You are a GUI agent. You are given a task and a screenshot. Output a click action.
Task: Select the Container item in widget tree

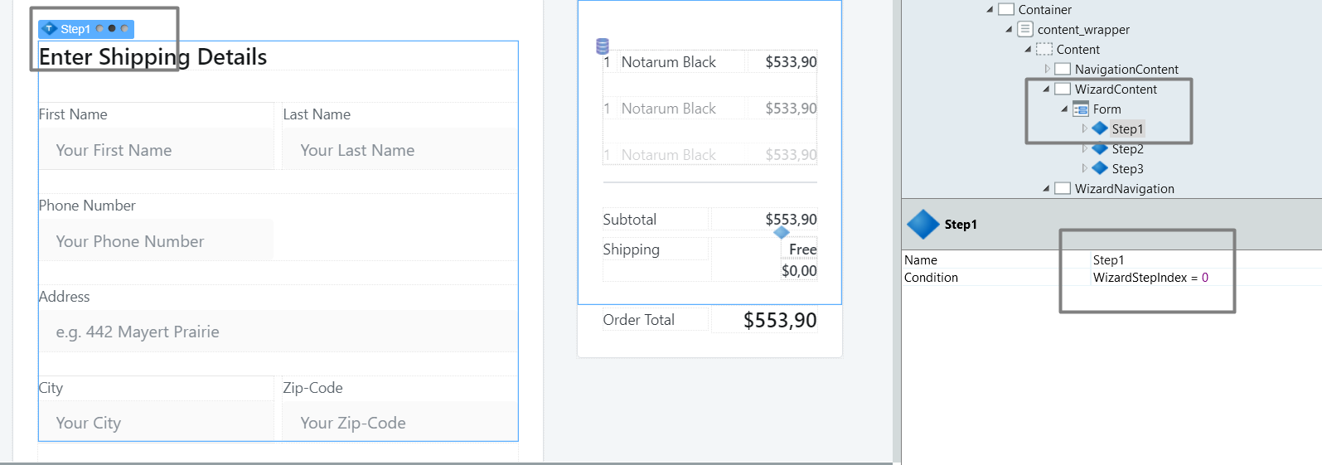pos(1044,10)
